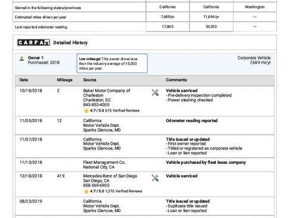This screenshot has width=290, height=218.
Task: Click the 7,689/yr estimated miles cell
Action: tap(168, 17)
